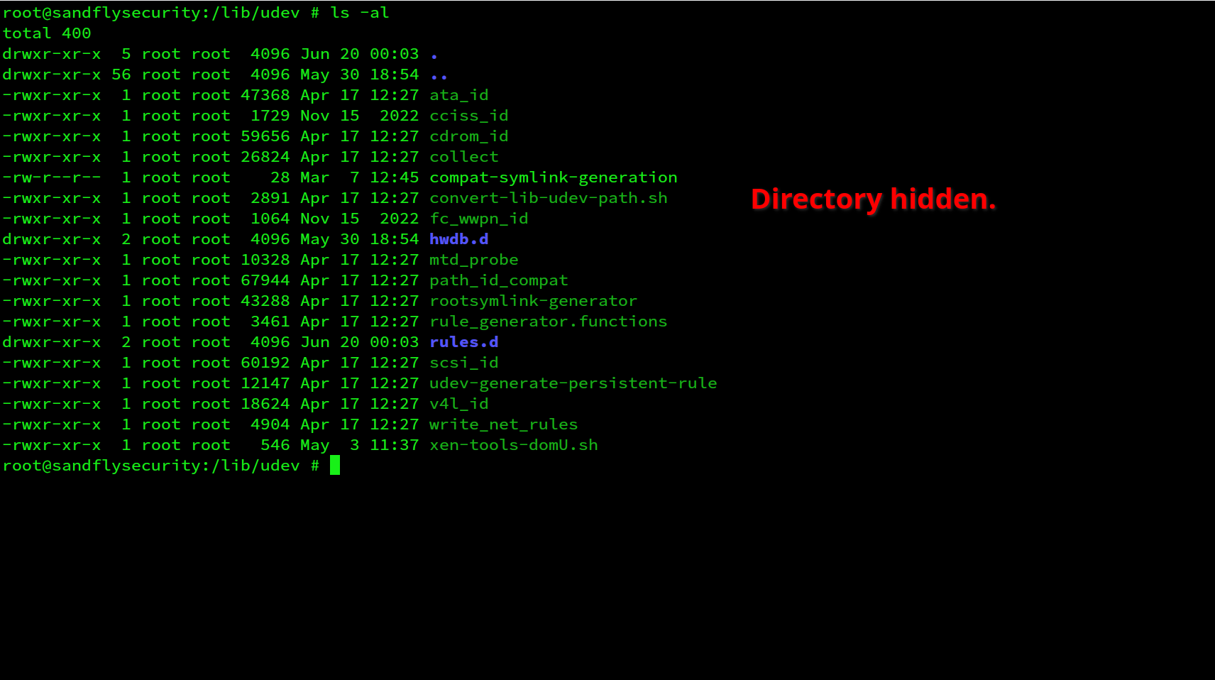This screenshot has width=1215, height=680.
Task: Click the -rw-r--r-- permissions string
Action: pos(52,177)
